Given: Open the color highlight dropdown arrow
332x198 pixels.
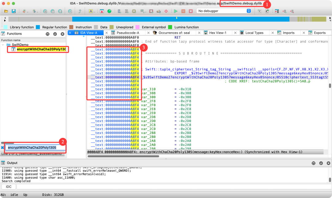Looking at the screenshot, I should (94, 12).
